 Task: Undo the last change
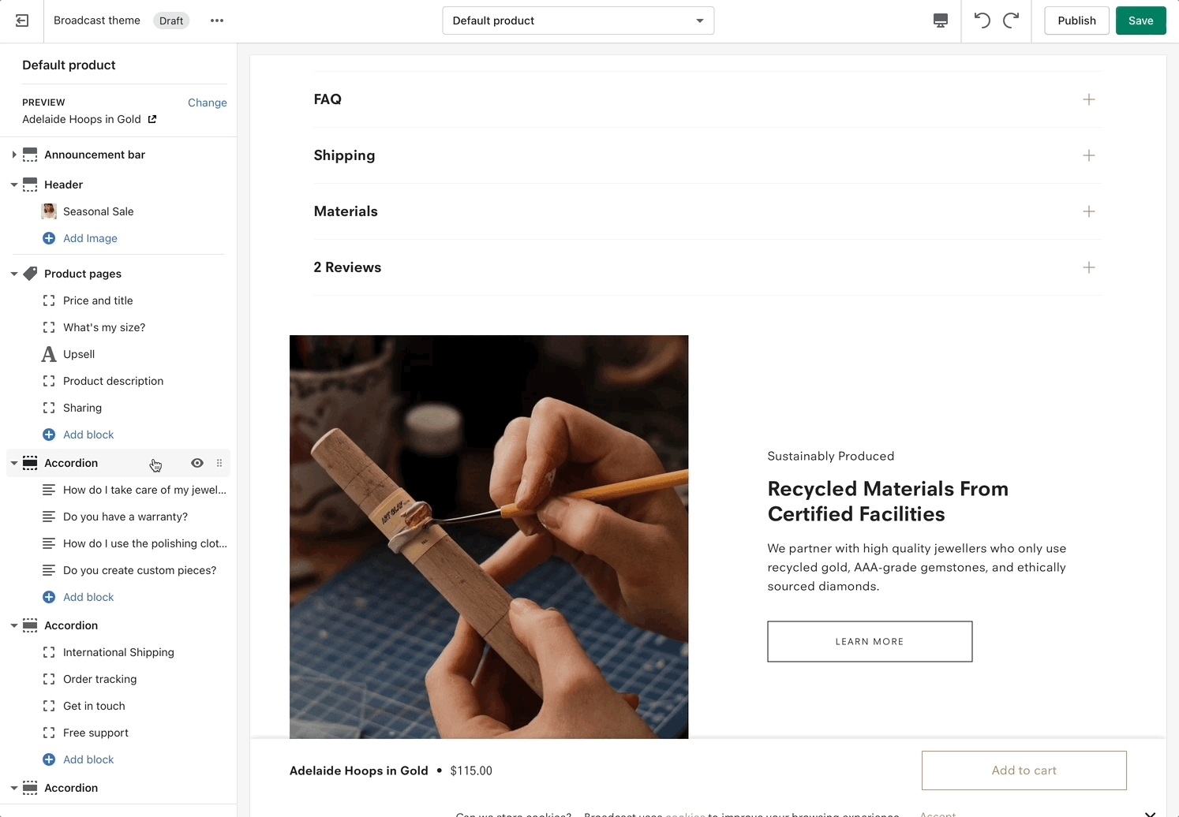(x=982, y=21)
